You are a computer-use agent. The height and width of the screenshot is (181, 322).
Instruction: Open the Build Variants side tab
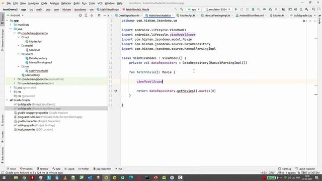click(x=2, y=155)
